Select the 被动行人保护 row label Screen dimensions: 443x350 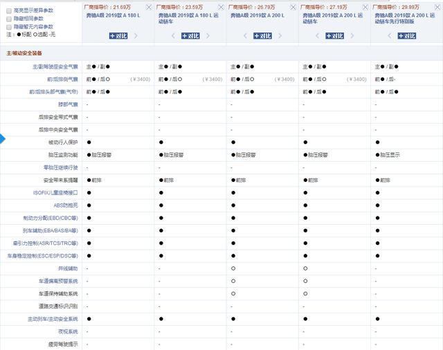coord(63,142)
